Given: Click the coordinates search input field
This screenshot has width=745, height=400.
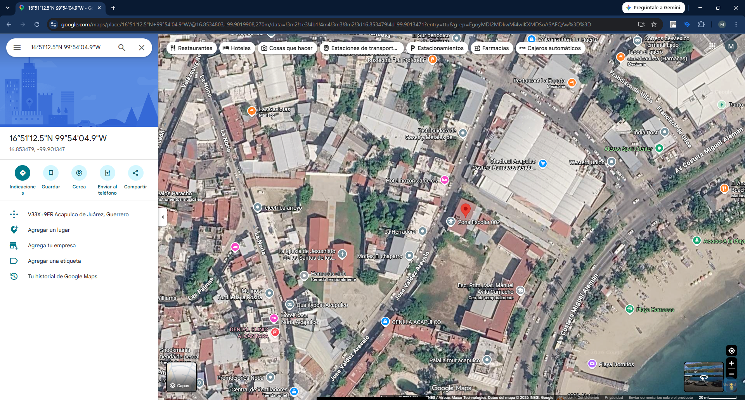Looking at the screenshot, I should (70, 47).
